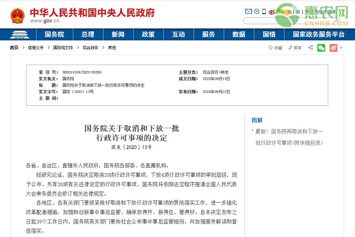Click 主题分类 value 综合政务\其他
Image resolution: width=355 pixels, height=237 pixels.
pyautogui.click(x=215, y=72)
